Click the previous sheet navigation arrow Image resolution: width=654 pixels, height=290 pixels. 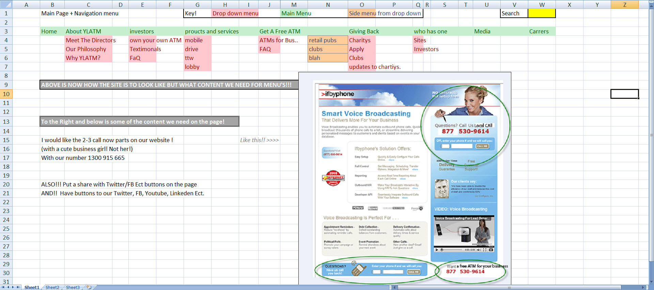point(8,287)
